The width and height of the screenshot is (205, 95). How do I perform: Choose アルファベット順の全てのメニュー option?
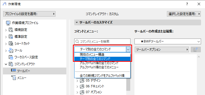102,67
